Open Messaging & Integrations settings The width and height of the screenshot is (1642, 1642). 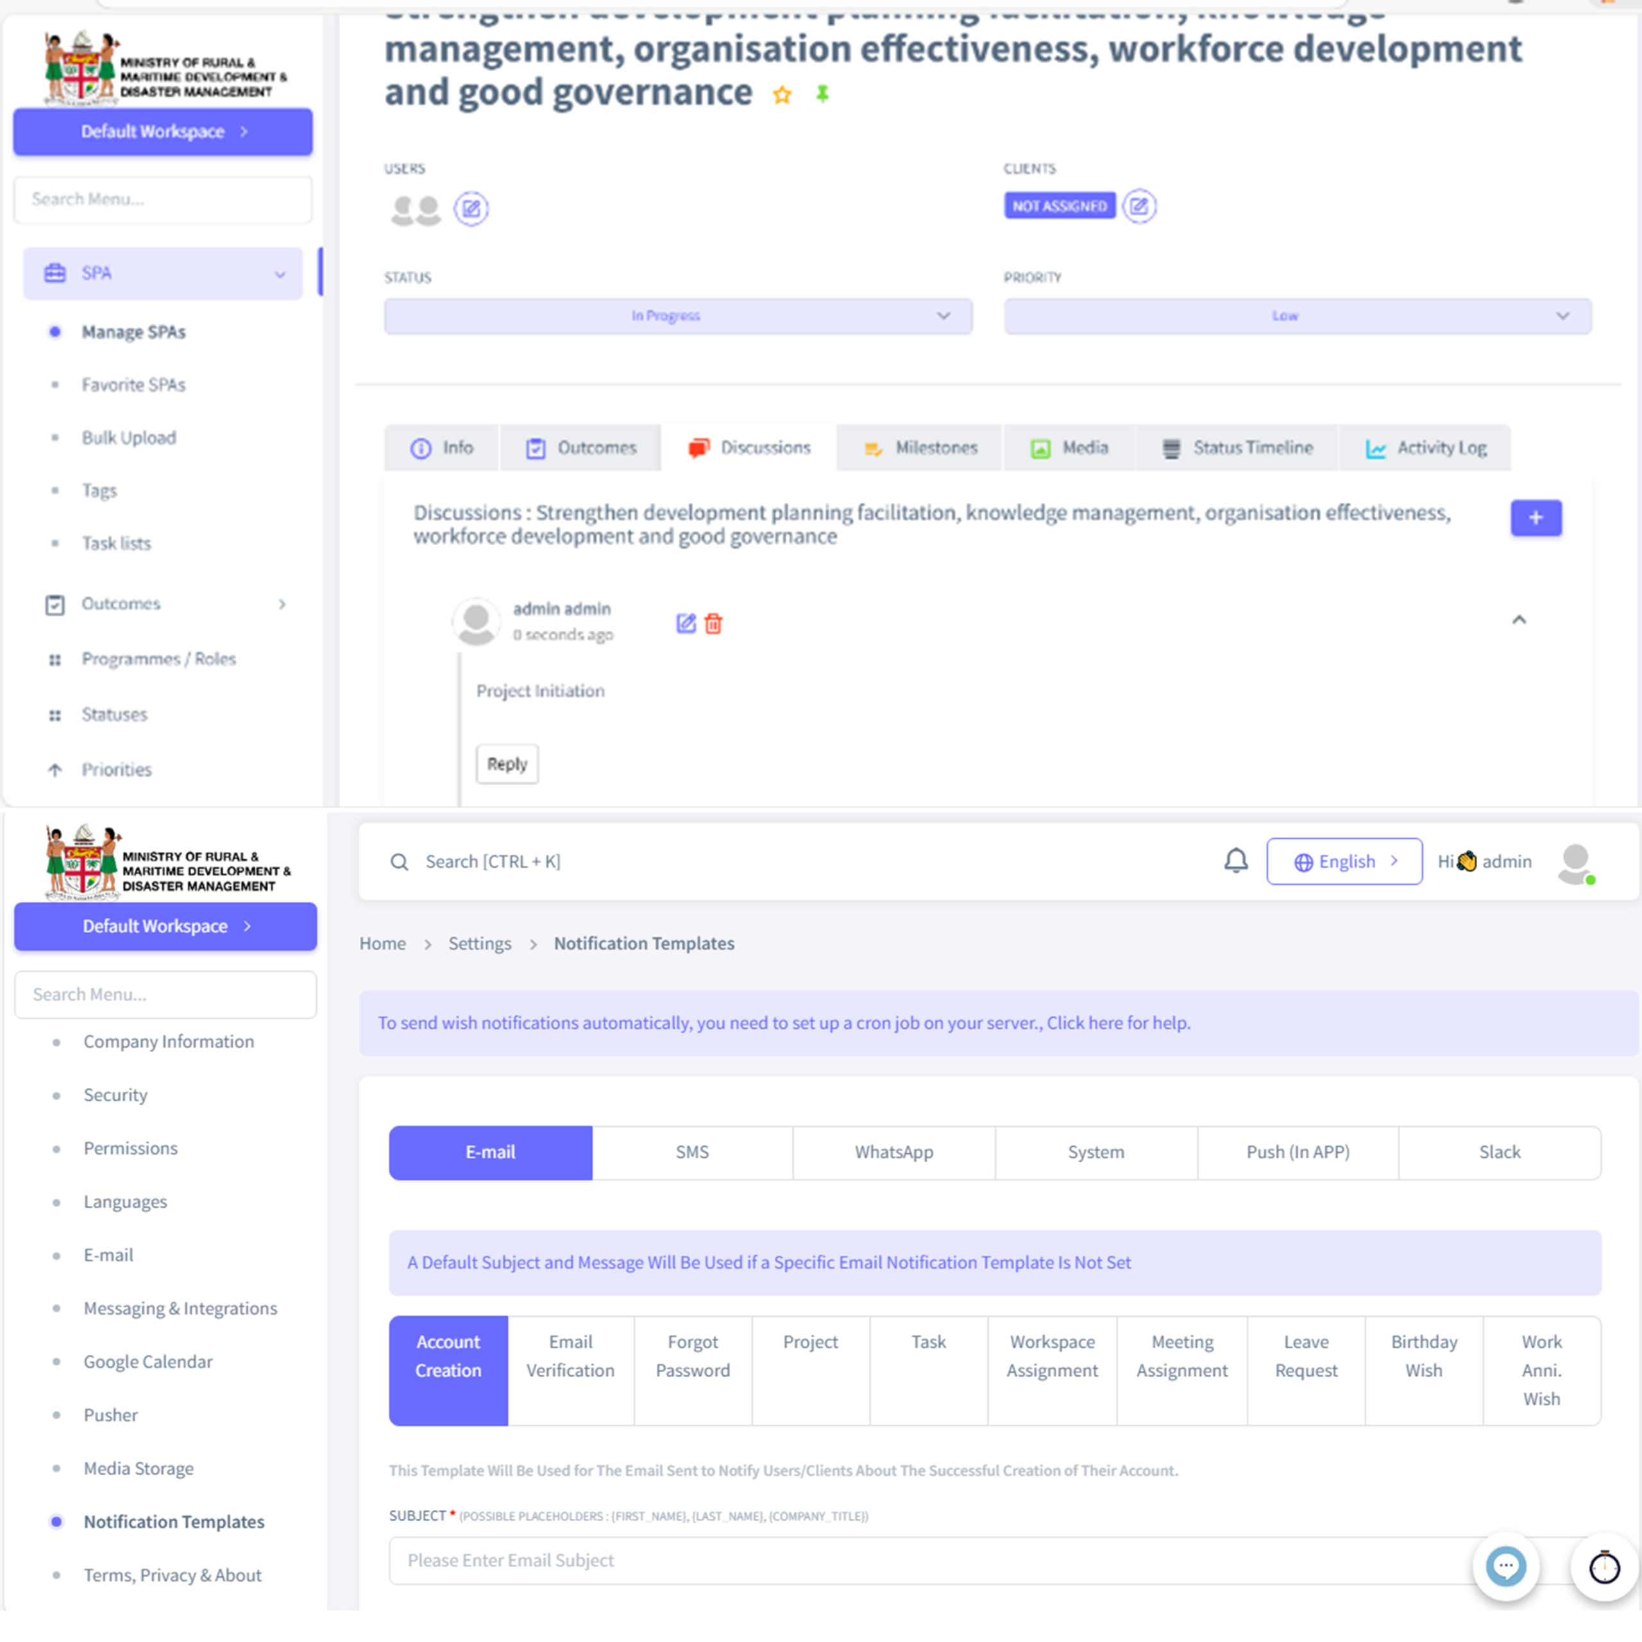point(180,1308)
